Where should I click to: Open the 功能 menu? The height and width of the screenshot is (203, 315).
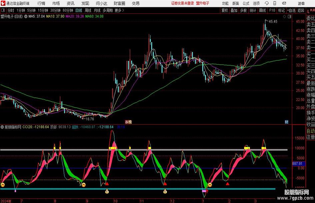point(225,3)
